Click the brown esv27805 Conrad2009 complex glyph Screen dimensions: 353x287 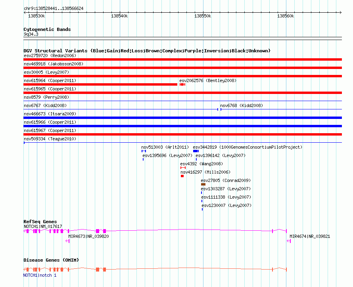[x=203, y=184]
